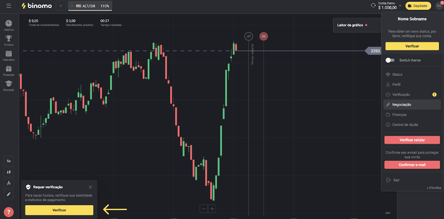Click the red help question mark icon
The width and height of the screenshot is (444, 219).
(9, 212)
